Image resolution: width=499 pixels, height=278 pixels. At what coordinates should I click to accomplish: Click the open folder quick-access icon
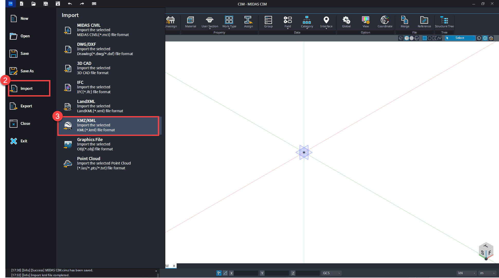[33, 4]
